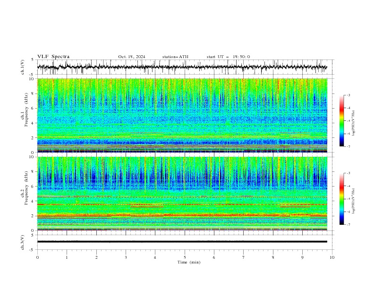Click the ch.1 voltage waveform trace
The height and width of the screenshot is (289, 374).
[x=182, y=67]
